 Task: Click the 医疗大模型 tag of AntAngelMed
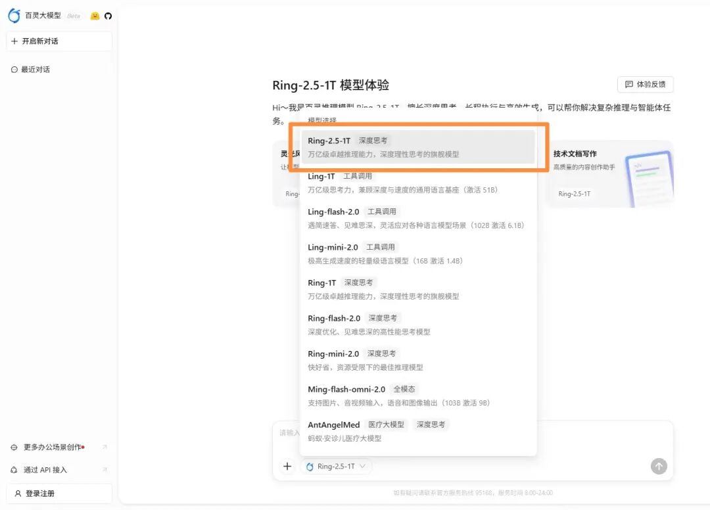click(x=386, y=425)
